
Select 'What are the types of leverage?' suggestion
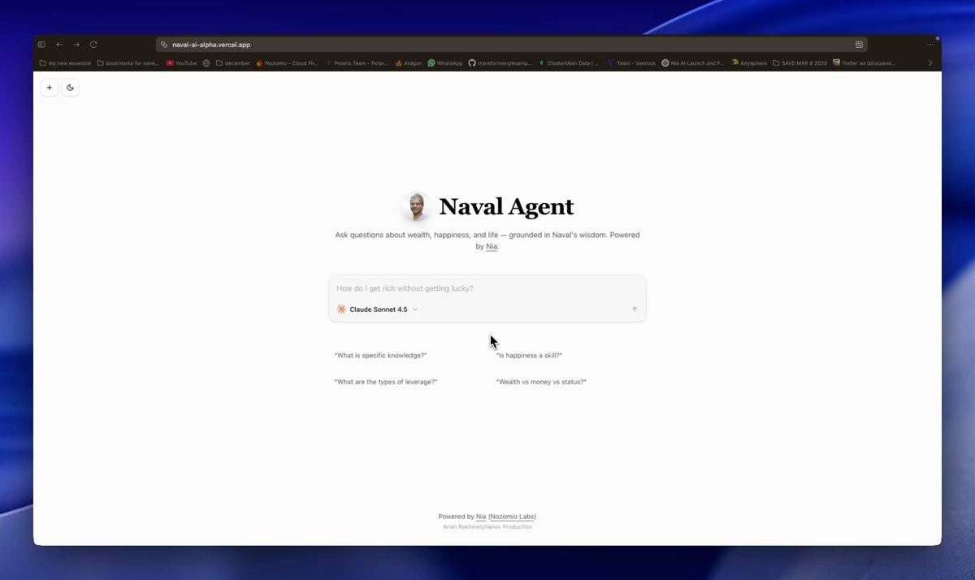(386, 382)
